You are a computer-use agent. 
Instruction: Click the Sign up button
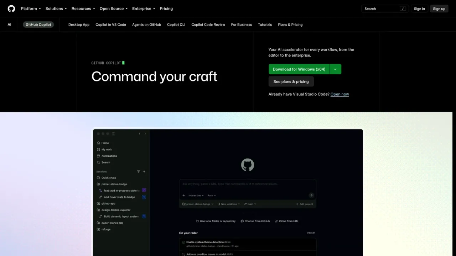[x=439, y=9]
